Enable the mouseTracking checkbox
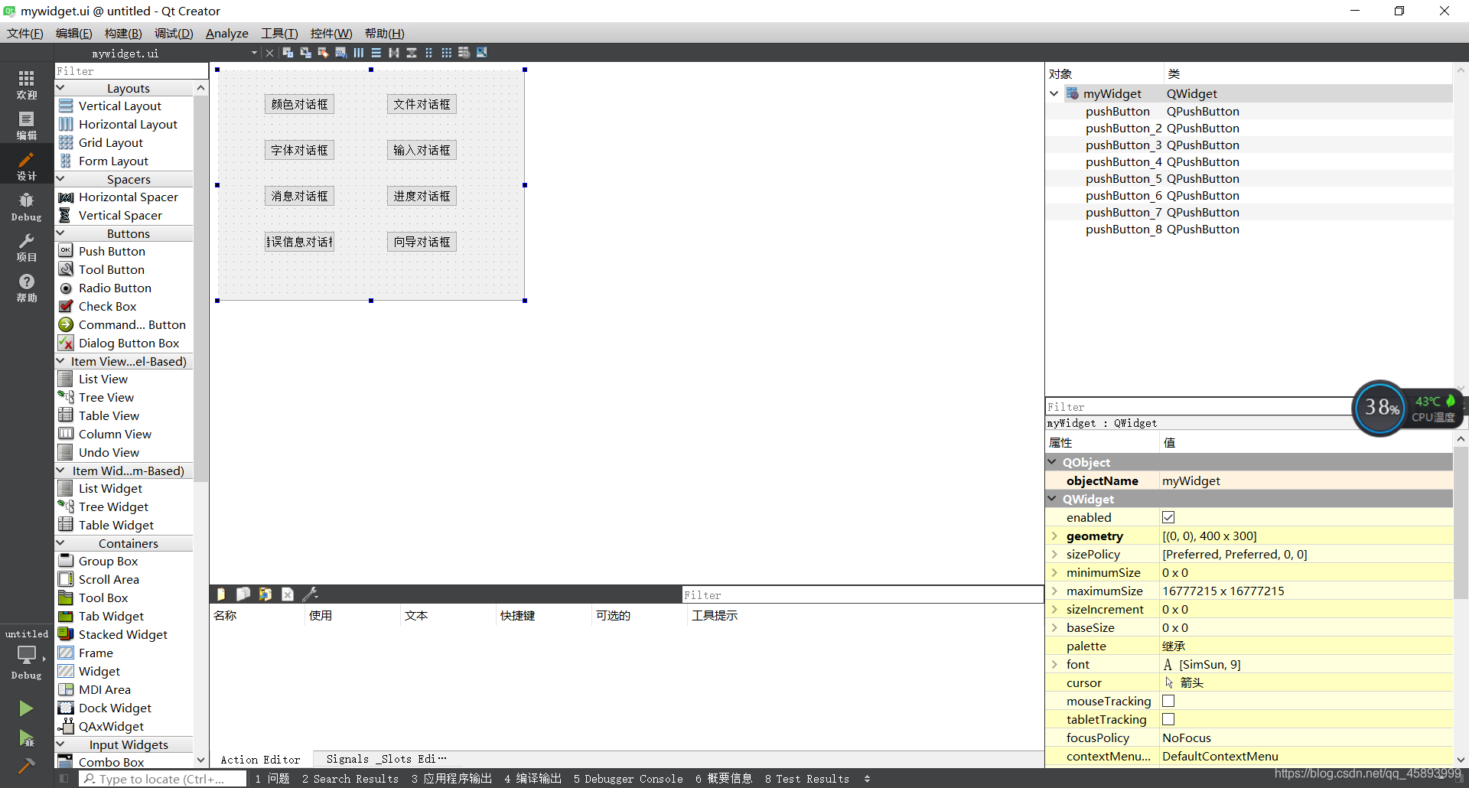The width and height of the screenshot is (1469, 788). (1168, 702)
